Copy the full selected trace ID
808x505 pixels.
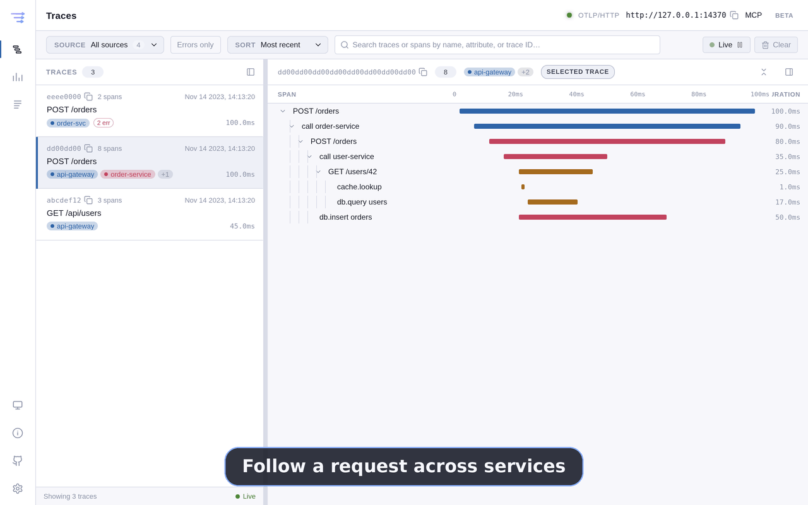(423, 72)
